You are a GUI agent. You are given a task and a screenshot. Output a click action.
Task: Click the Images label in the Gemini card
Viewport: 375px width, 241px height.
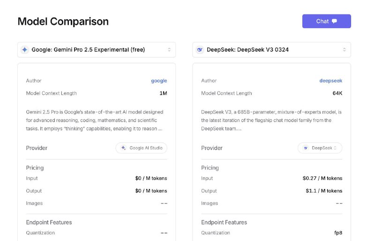point(34,203)
